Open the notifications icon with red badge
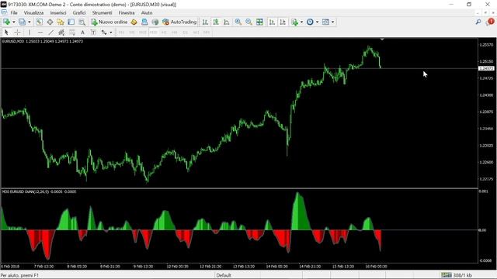Screen dimensions: 497x279 pos(490,22)
